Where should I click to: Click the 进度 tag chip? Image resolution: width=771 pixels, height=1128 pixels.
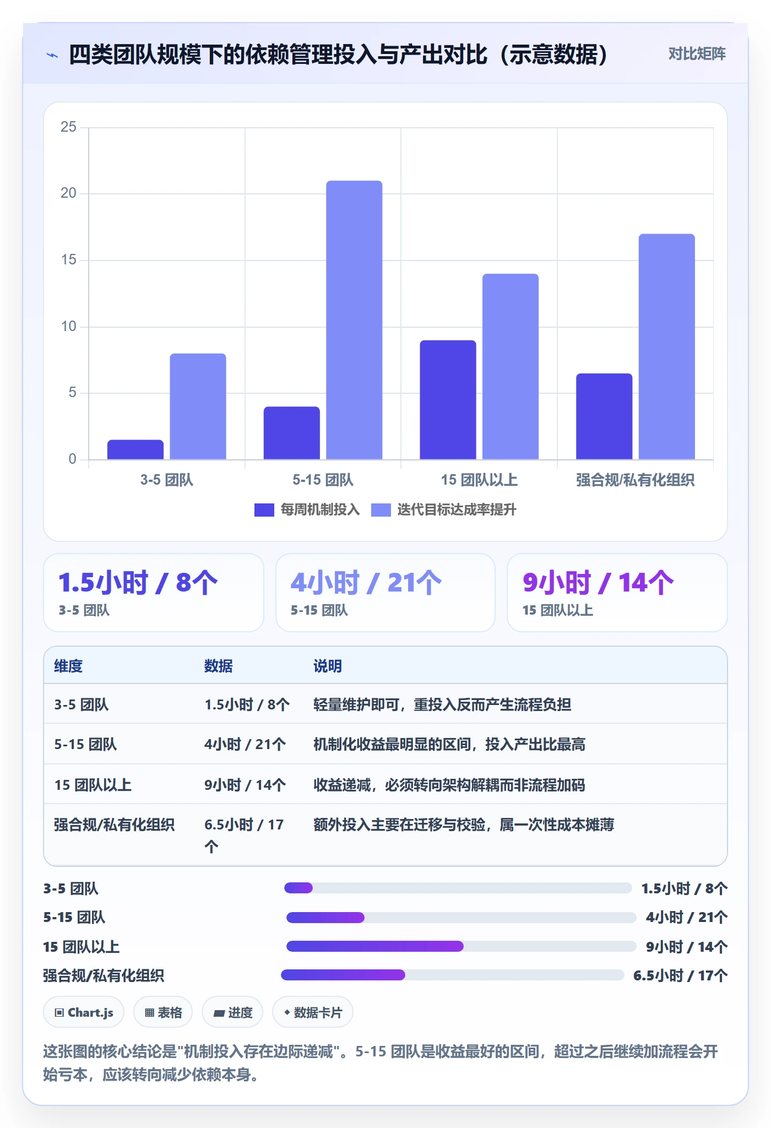232,1012
